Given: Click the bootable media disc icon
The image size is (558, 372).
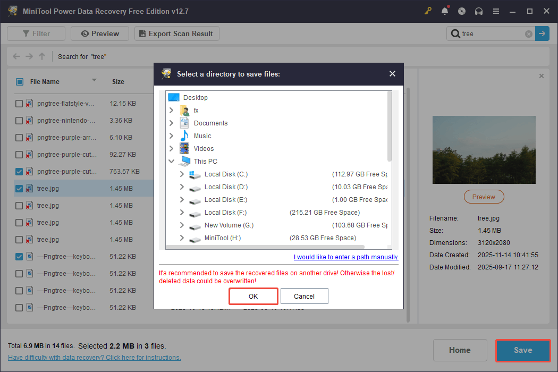Looking at the screenshot, I should click(x=462, y=11).
